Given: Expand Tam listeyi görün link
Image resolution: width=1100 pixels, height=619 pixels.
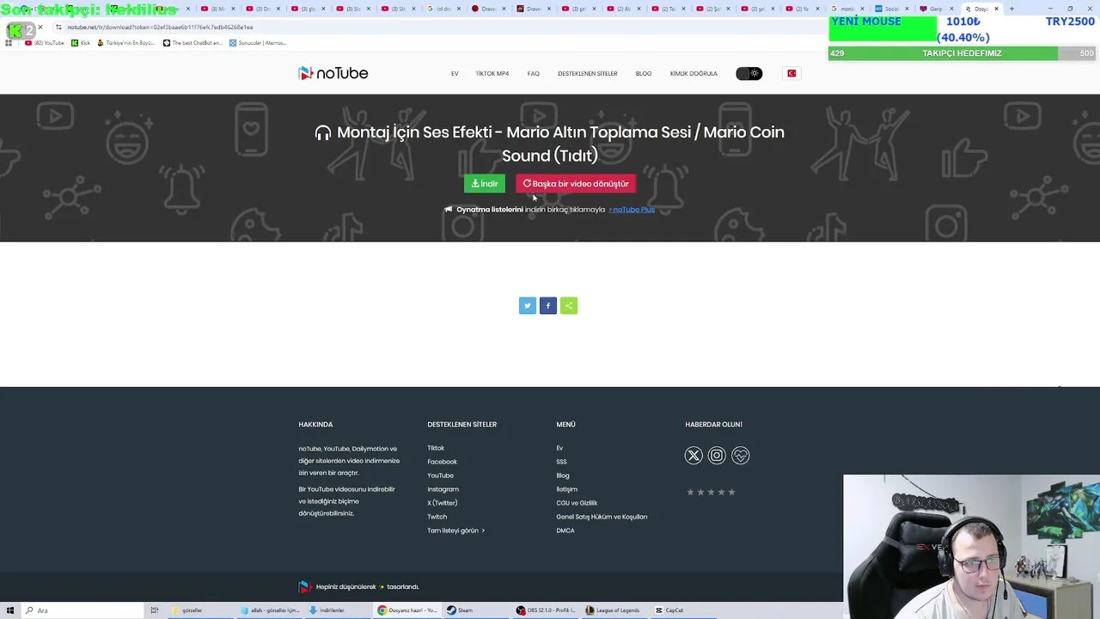Looking at the screenshot, I should click(x=455, y=530).
